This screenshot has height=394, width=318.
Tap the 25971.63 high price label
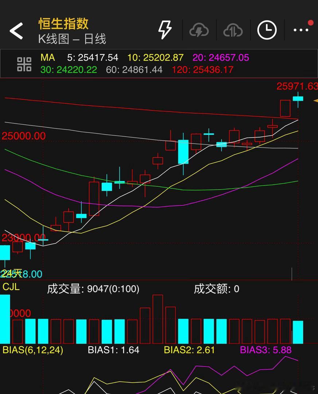tap(297, 86)
